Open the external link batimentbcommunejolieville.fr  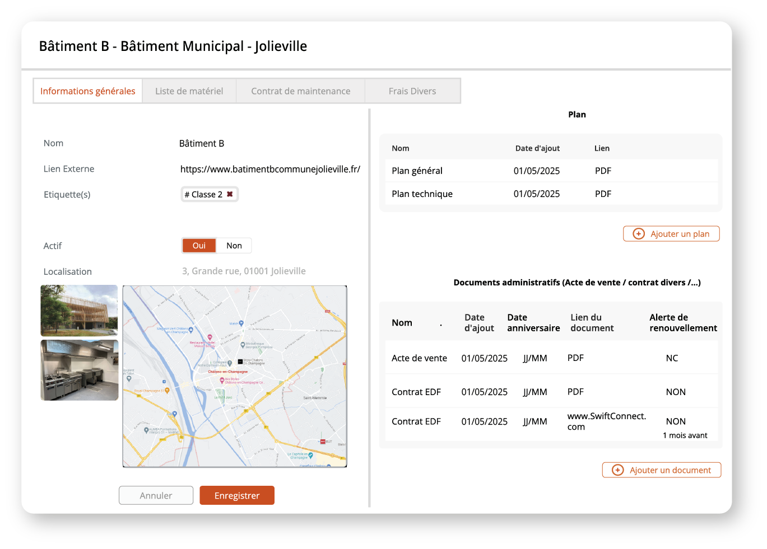point(270,169)
